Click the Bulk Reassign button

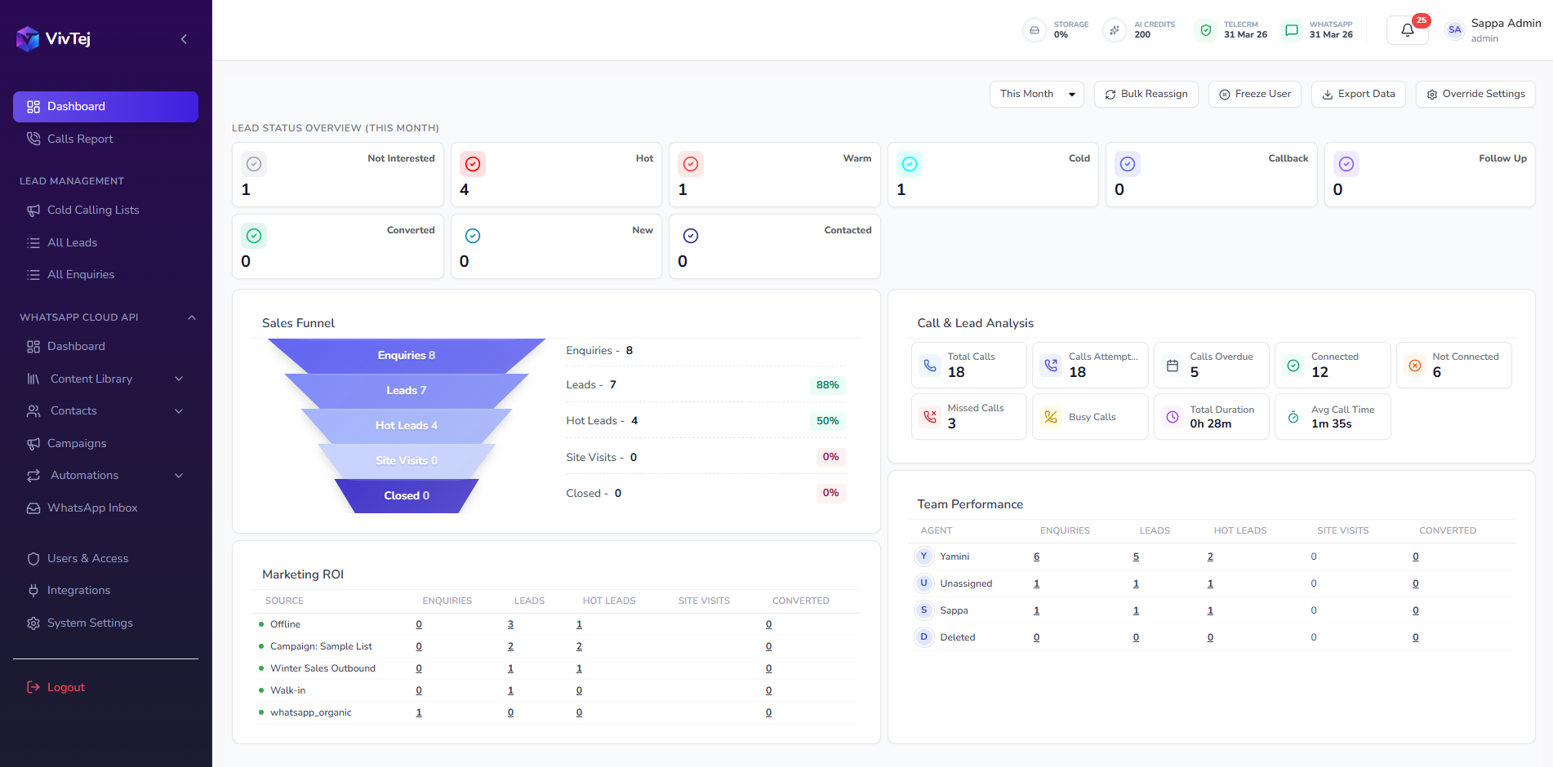click(1146, 94)
